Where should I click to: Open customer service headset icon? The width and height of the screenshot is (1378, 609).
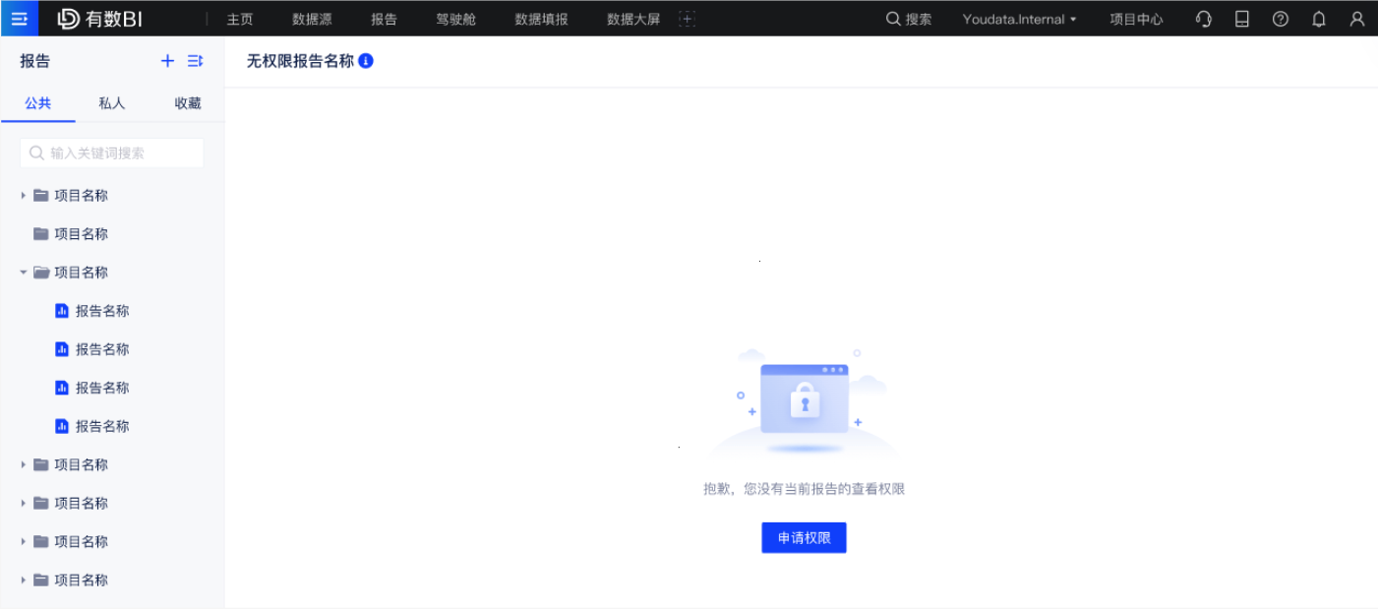pyautogui.click(x=1203, y=19)
